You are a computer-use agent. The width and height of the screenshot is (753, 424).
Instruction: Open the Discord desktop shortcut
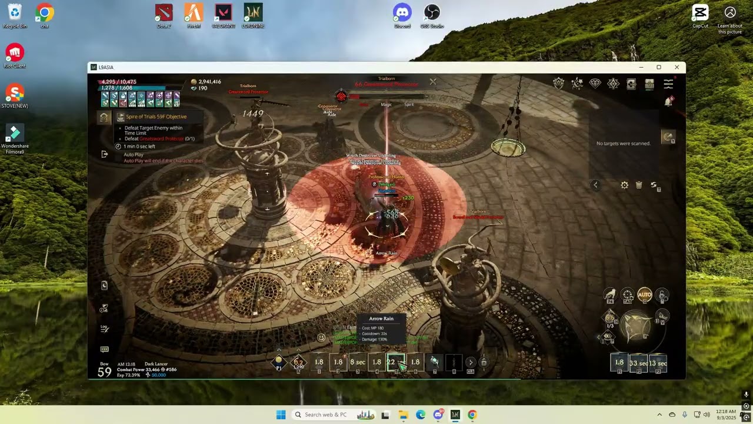(x=402, y=15)
